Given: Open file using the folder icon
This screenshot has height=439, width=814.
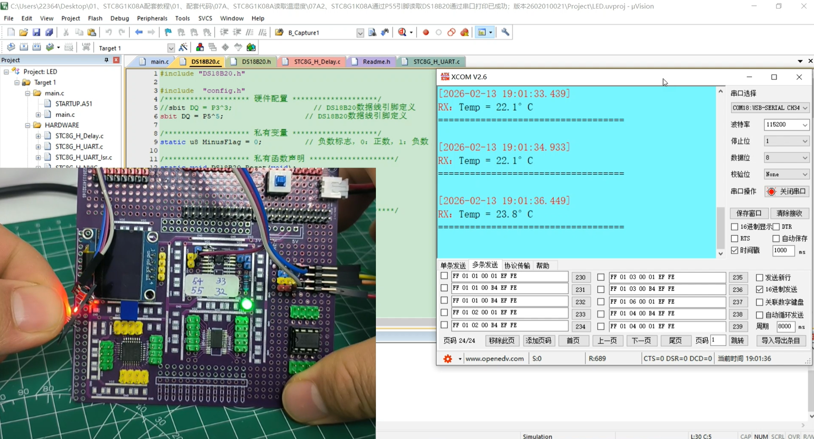Looking at the screenshot, I should tap(24, 33).
